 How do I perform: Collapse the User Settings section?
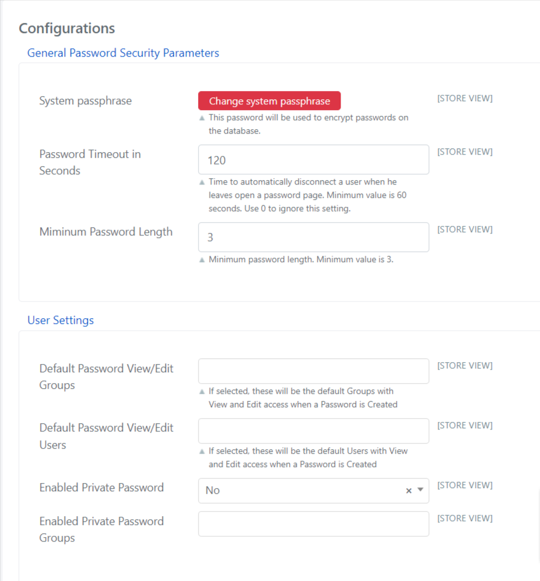(x=60, y=320)
